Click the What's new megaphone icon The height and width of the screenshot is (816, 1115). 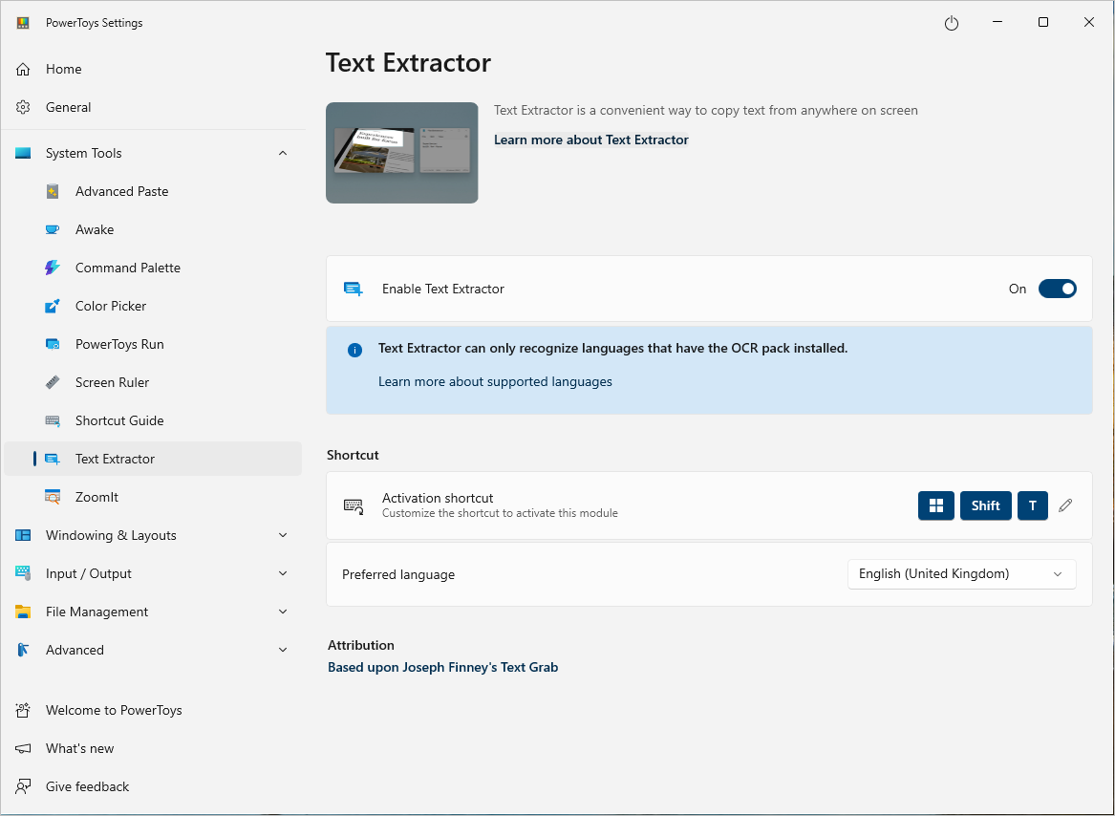point(23,748)
